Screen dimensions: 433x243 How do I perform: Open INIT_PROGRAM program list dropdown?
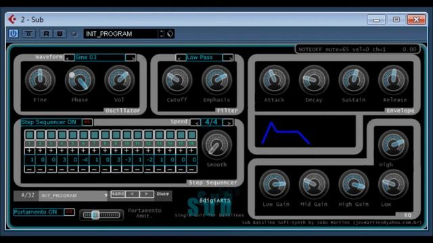(106, 195)
